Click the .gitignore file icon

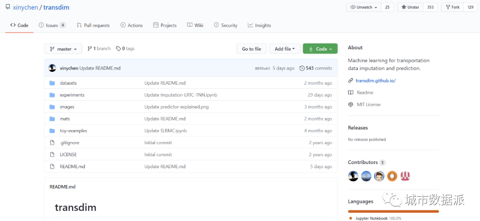[x=52, y=143]
